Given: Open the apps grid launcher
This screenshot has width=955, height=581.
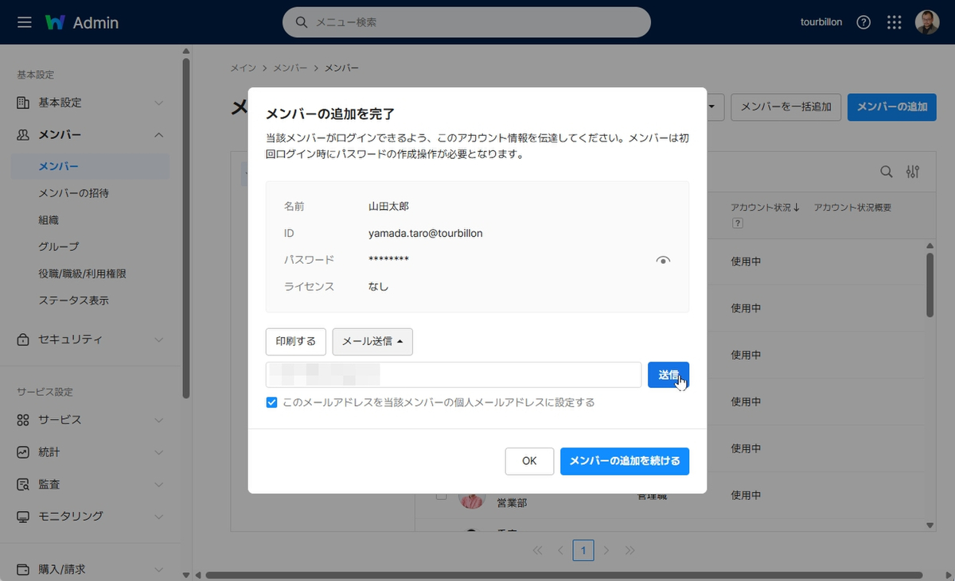Looking at the screenshot, I should click(894, 22).
